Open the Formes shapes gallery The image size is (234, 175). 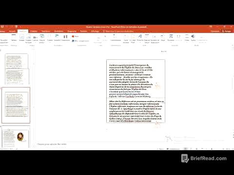[50, 38]
